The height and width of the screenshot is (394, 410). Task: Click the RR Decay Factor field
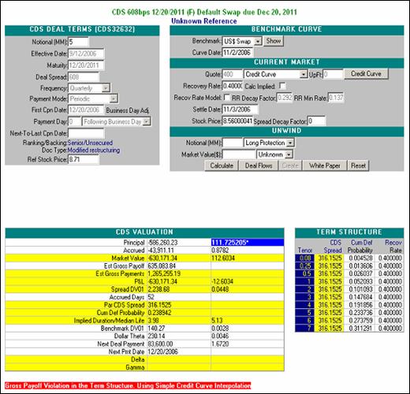[x=285, y=98]
